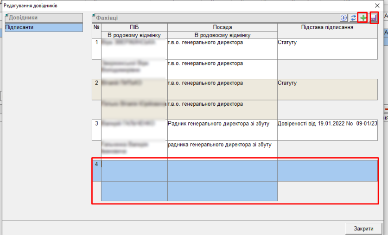Add a new signatory with green plus

point(363,18)
